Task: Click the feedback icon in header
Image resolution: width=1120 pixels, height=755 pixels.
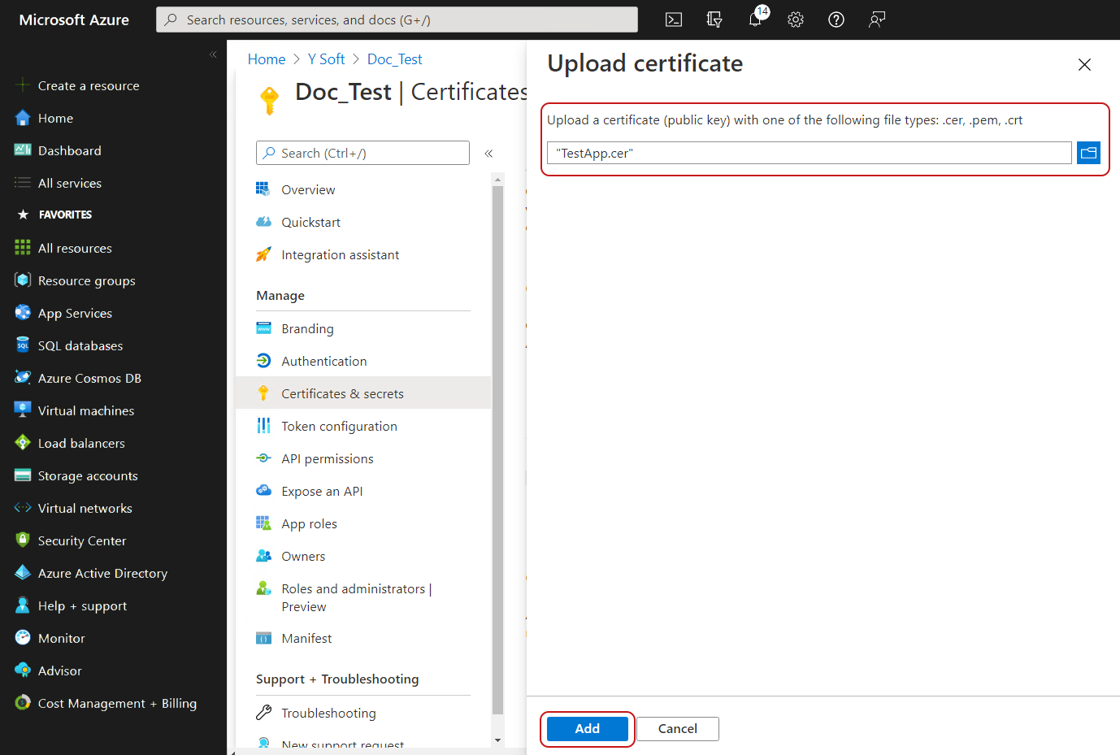Action: click(877, 20)
